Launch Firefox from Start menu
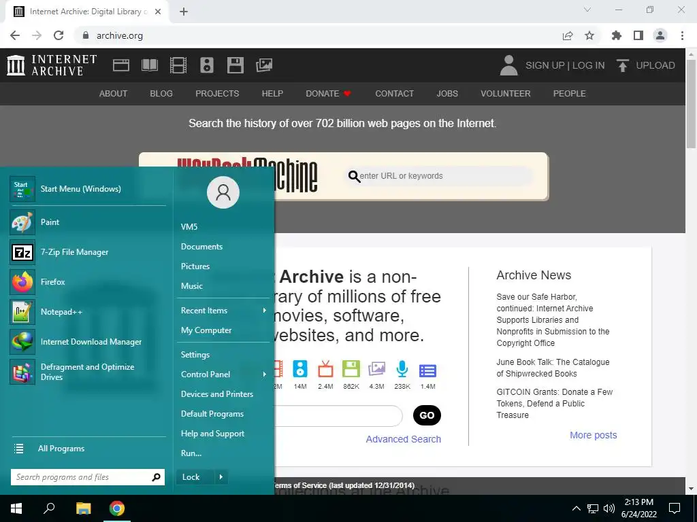This screenshot has width=697, height=522. point(88,282)
